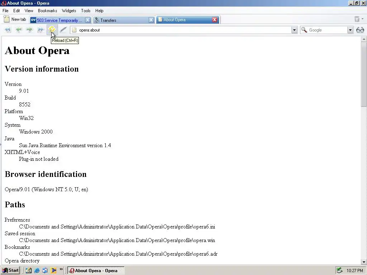Screen dimensions: 367x275
Task: Go forward using the Forward arrow
Action: click(29, 30)
